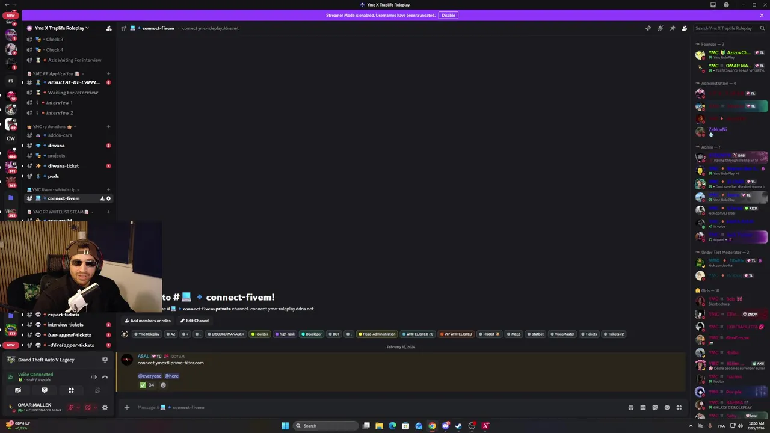Focus the Message #connect-fivem input box
The image size is (770, 433).
(379, 407)
